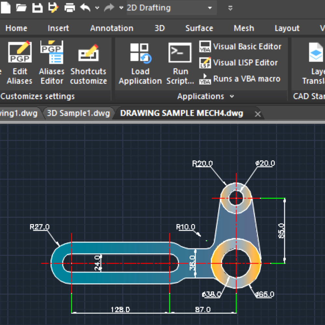The height and width of the screenshot is (325, 325).
Task: Expand the Applications panel dropdown
Action: tap(232, 96)
